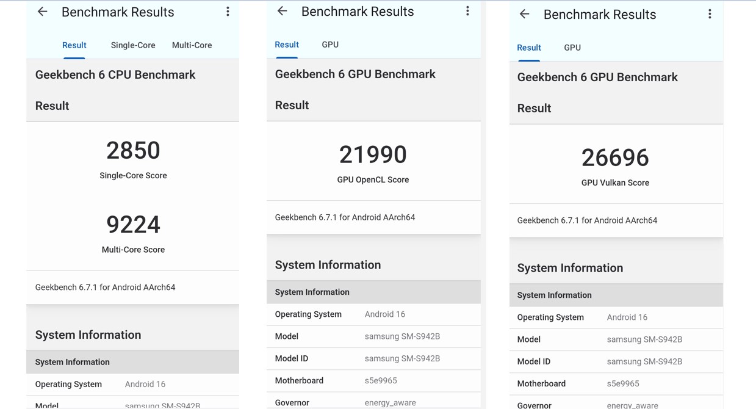
Task: Tap back arrow in Vulkan results screen
Action: tap(524, 14)
